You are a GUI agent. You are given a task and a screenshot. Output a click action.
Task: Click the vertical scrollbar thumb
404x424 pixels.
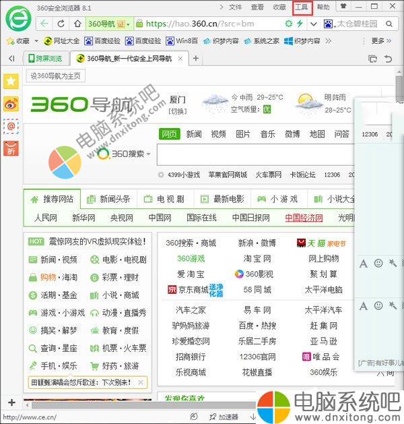click(399, 88)
